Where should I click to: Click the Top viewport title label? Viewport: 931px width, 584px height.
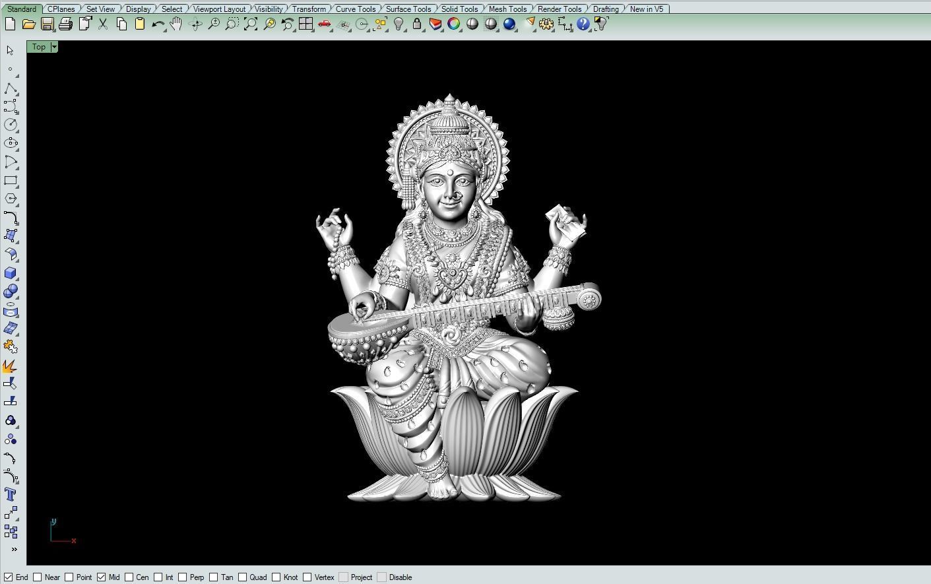(39, 47)
